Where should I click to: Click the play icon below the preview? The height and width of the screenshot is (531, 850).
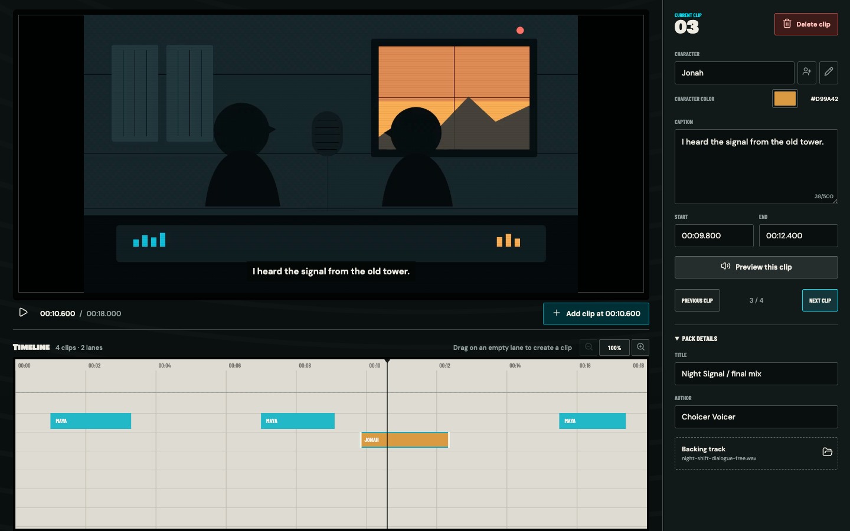[23, 313]
